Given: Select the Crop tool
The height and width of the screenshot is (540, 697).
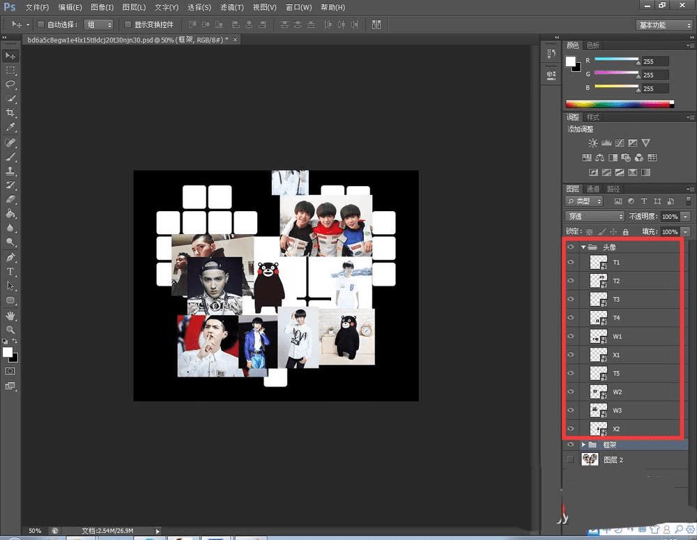Looking at the screenshot, I should 10,113.
